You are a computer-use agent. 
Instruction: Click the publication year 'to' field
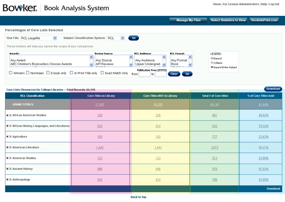coord(161,74)
